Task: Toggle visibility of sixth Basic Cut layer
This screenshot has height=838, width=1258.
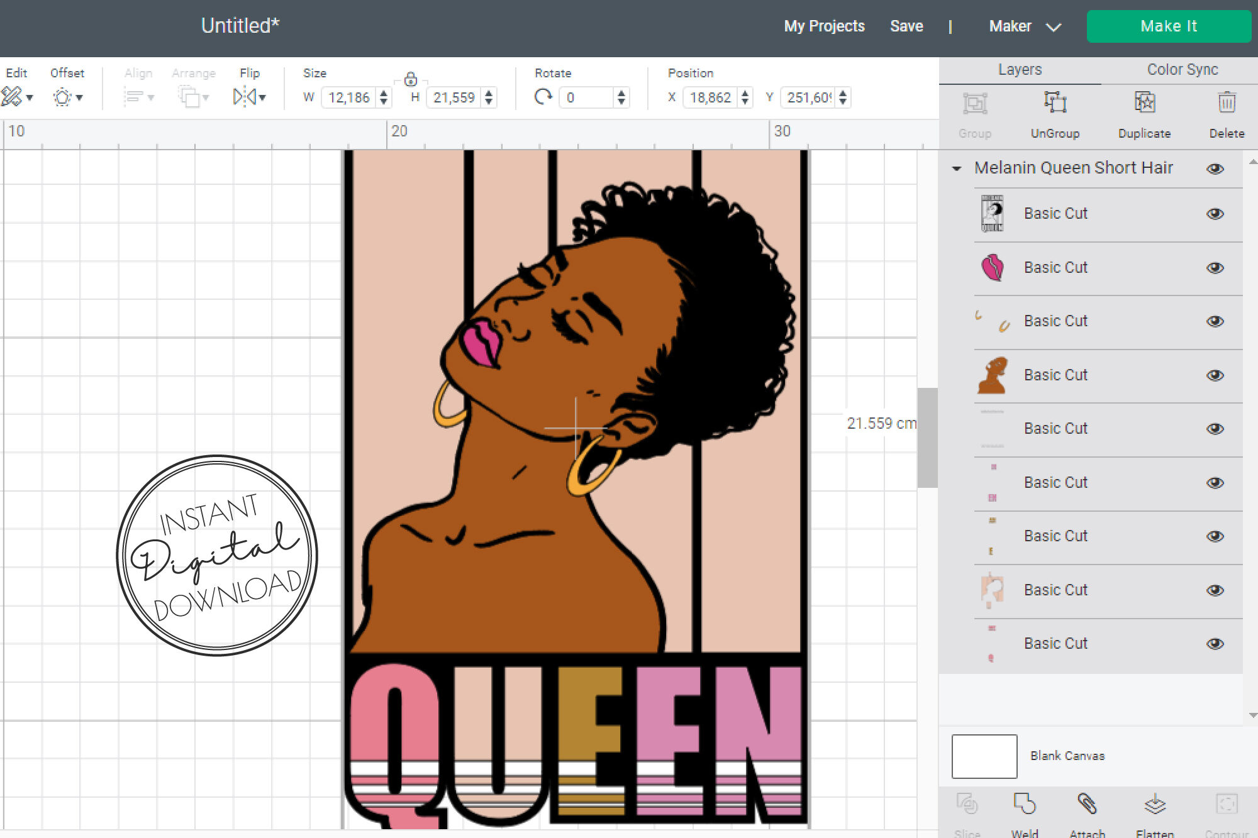Action: (1215, 483)
